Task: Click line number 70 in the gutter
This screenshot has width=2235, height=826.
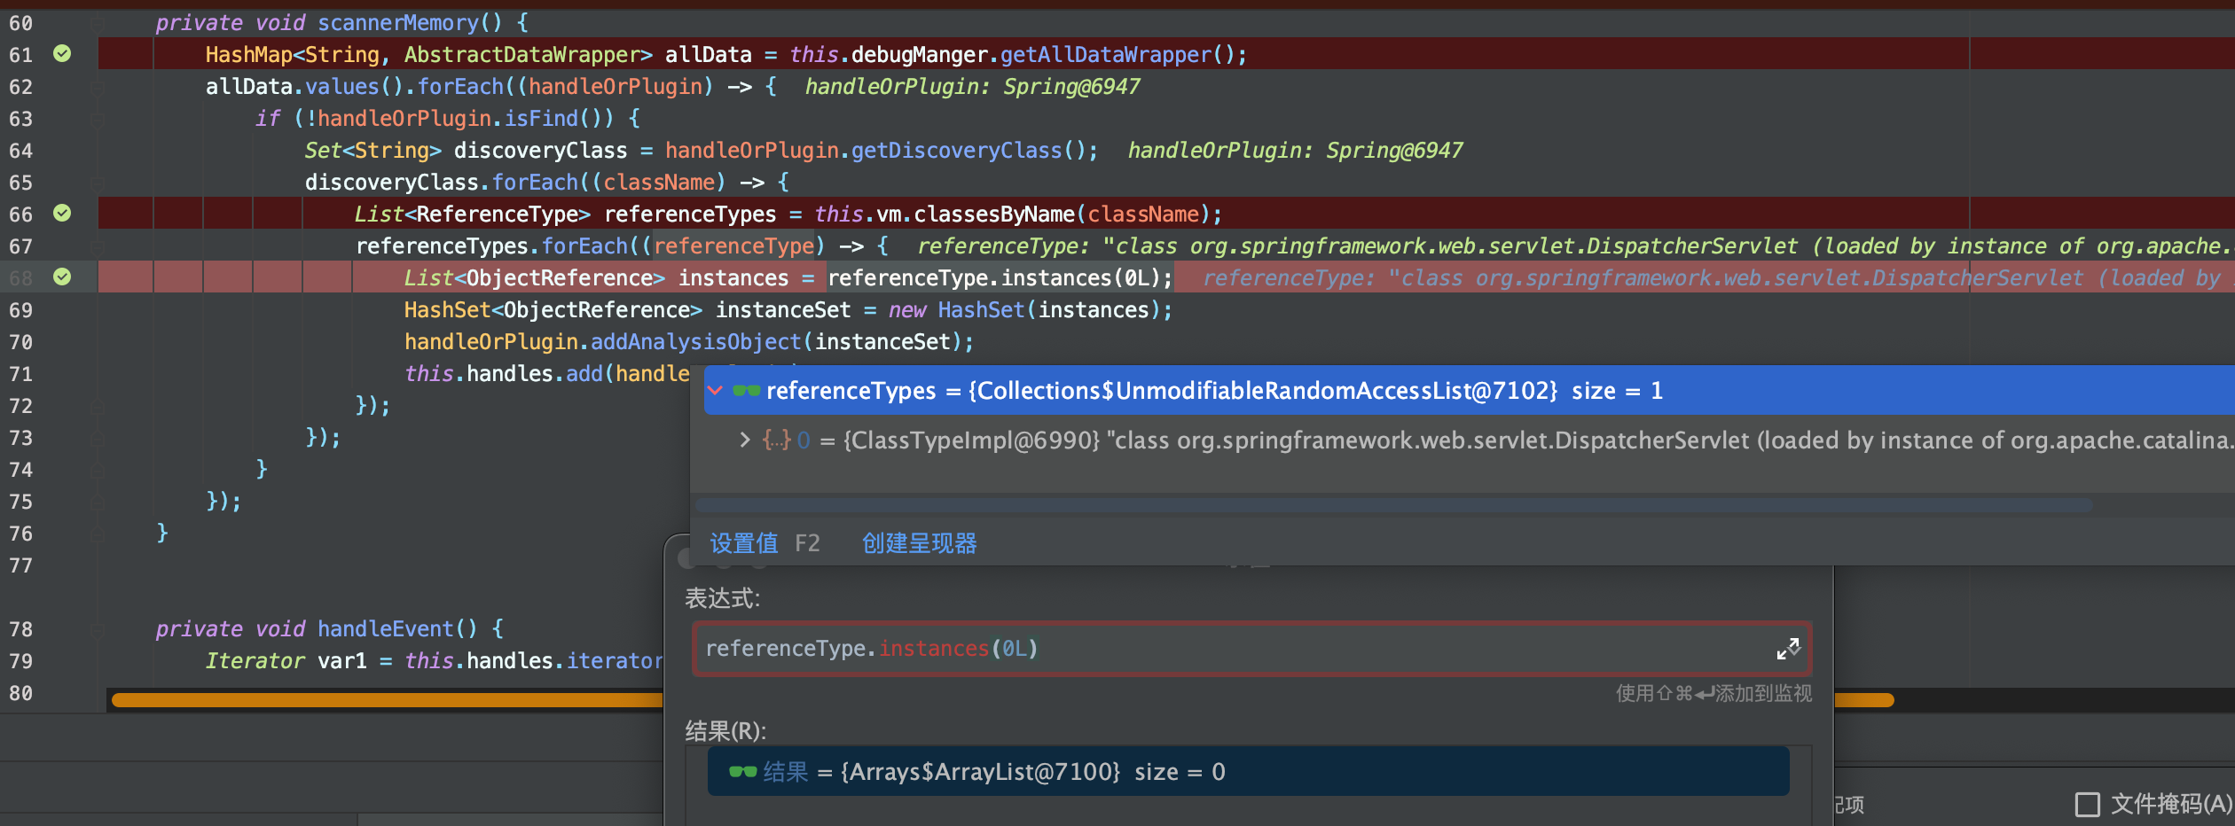Action: pyautogui.click(x=21, y=342)
